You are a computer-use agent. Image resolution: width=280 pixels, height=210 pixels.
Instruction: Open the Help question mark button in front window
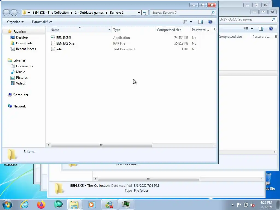[210, 22]
